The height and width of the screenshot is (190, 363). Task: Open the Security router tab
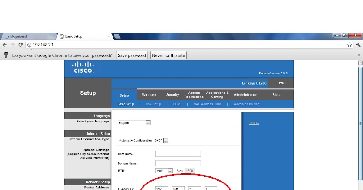tap(173, 95)
